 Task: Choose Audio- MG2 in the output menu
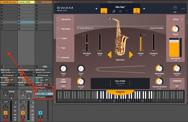(x=44, y=94)
